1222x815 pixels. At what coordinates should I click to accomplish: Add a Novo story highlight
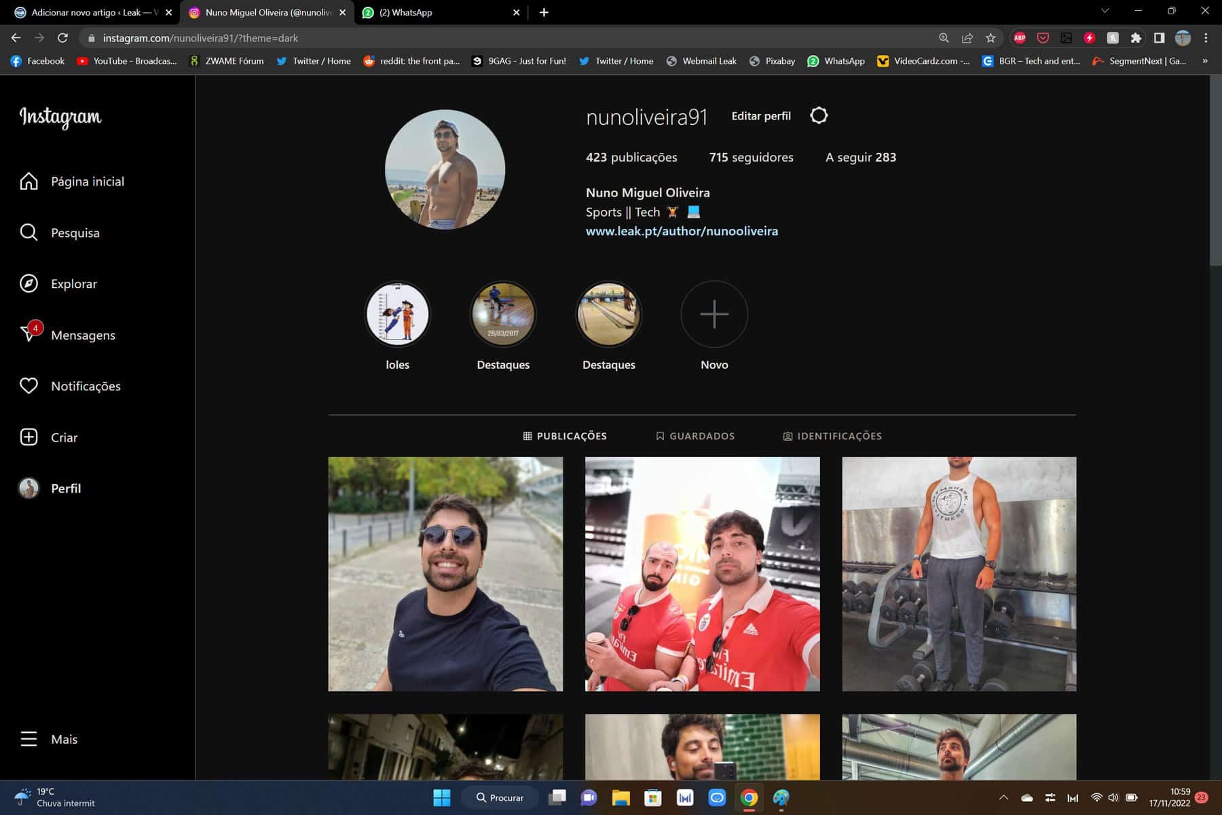[x=714, y=314]
